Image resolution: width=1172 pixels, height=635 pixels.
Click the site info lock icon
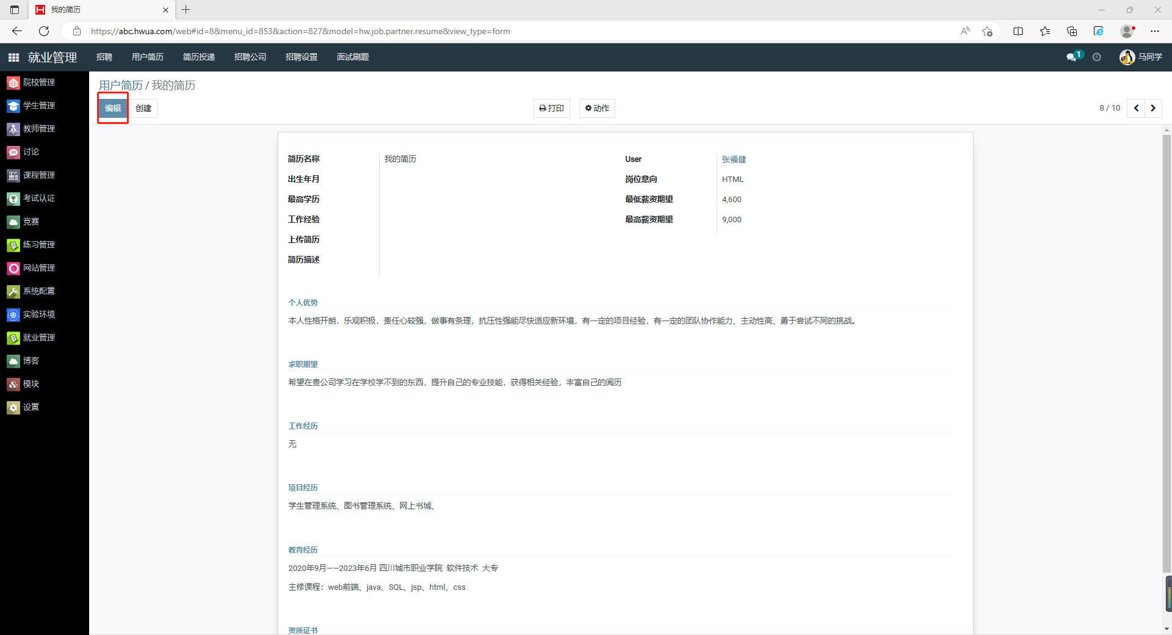click(x=77, y=31)
